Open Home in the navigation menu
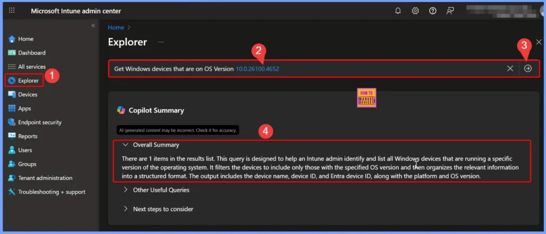 [x=26, y=39]
